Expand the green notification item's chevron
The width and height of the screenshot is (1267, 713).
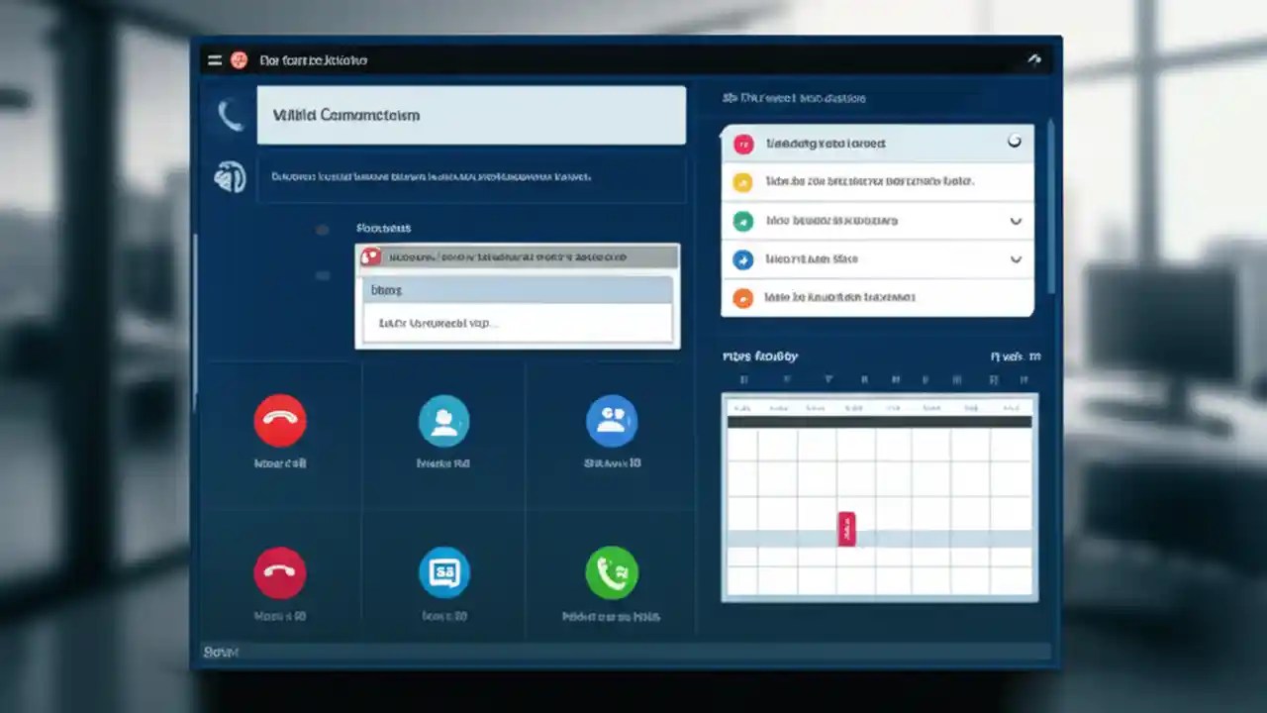tap(1016, 221)
